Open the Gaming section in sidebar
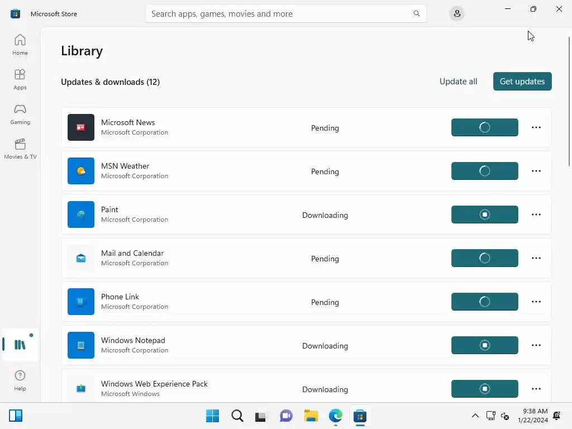This screenshot has height=429, width=572. [x=20, y=114]
